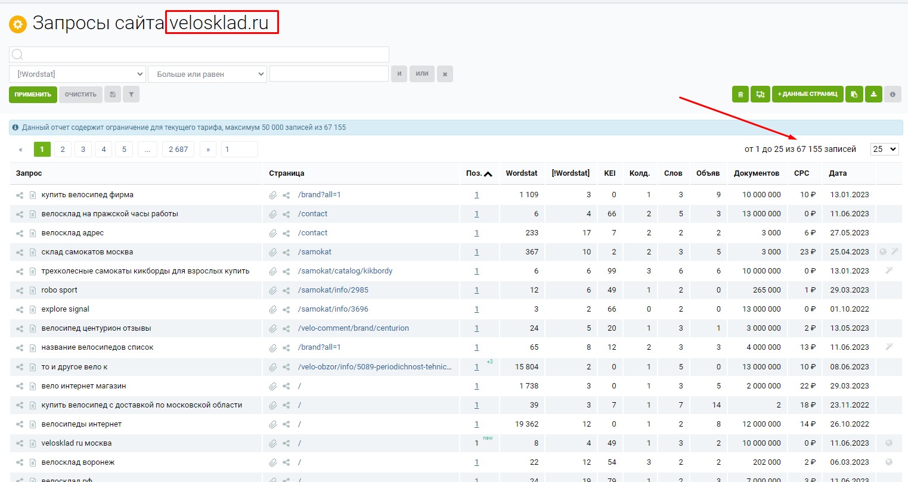Click document icon for 'велосклад адрес' query
Image resolution: width=908 pixels, height=482 pixels.
tap(33, 233)
